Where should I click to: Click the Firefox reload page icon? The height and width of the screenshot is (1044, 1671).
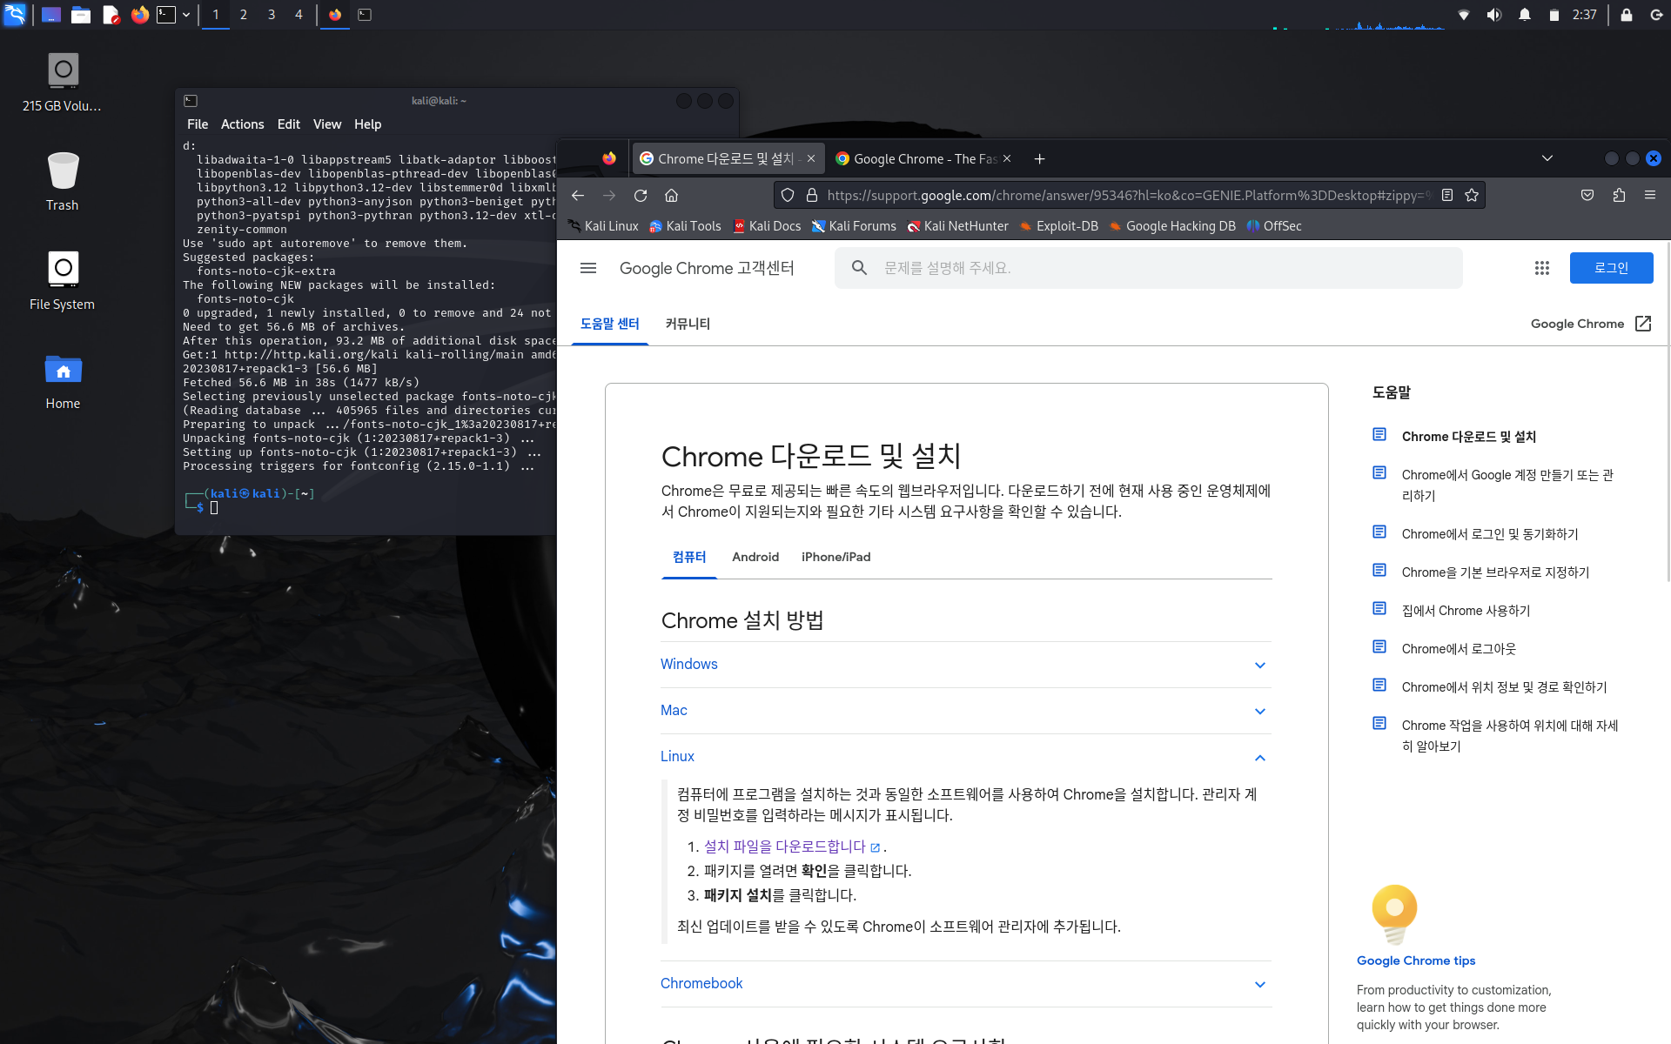tap(641, 196)
